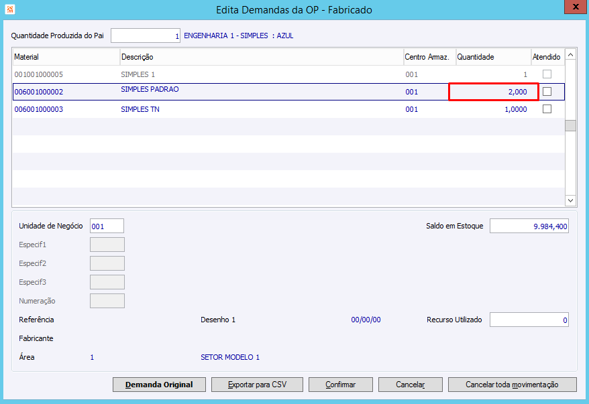Image resolution: width=589 pixels, height=404 pixels.
Task: Click the Material column header
Action: click(66, 57)
